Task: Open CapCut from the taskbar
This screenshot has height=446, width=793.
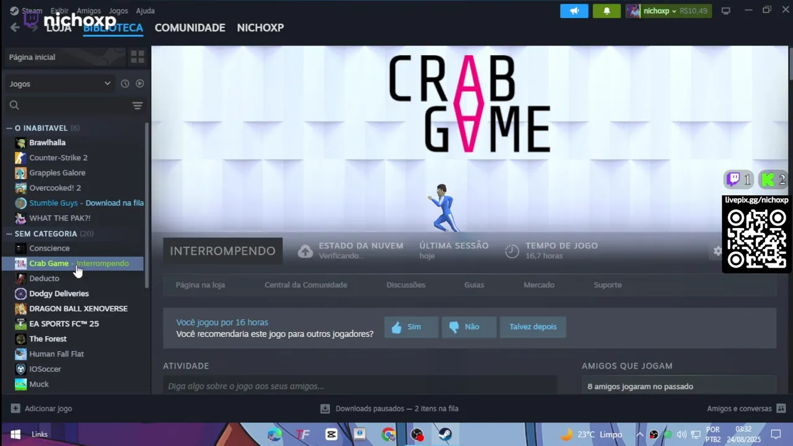Action: pos(331,434)
